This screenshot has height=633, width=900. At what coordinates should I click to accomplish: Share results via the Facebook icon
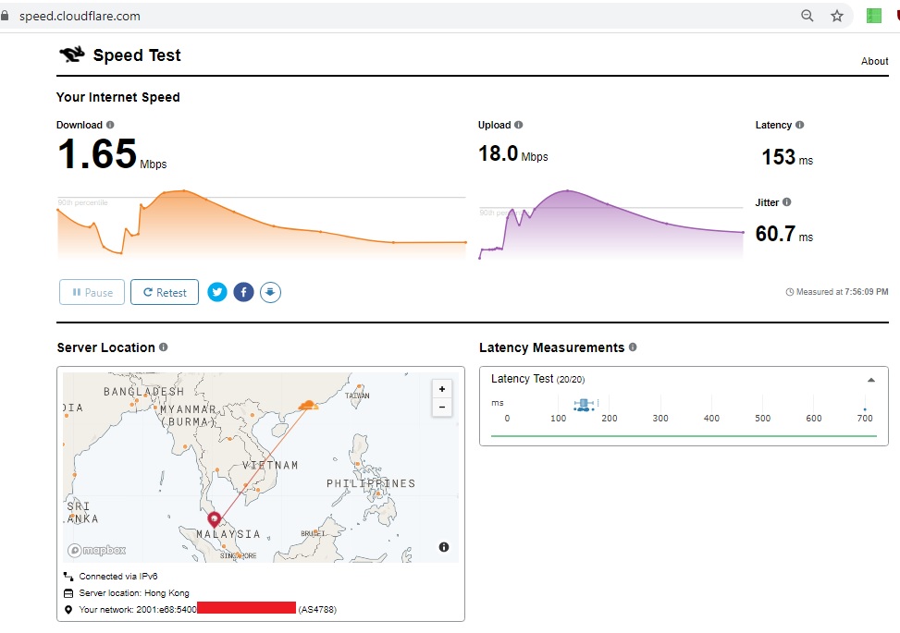tap(243, 292)
